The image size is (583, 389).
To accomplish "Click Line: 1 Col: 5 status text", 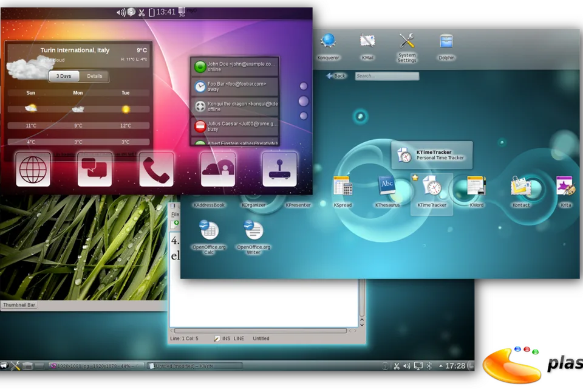I will (184, 339).
